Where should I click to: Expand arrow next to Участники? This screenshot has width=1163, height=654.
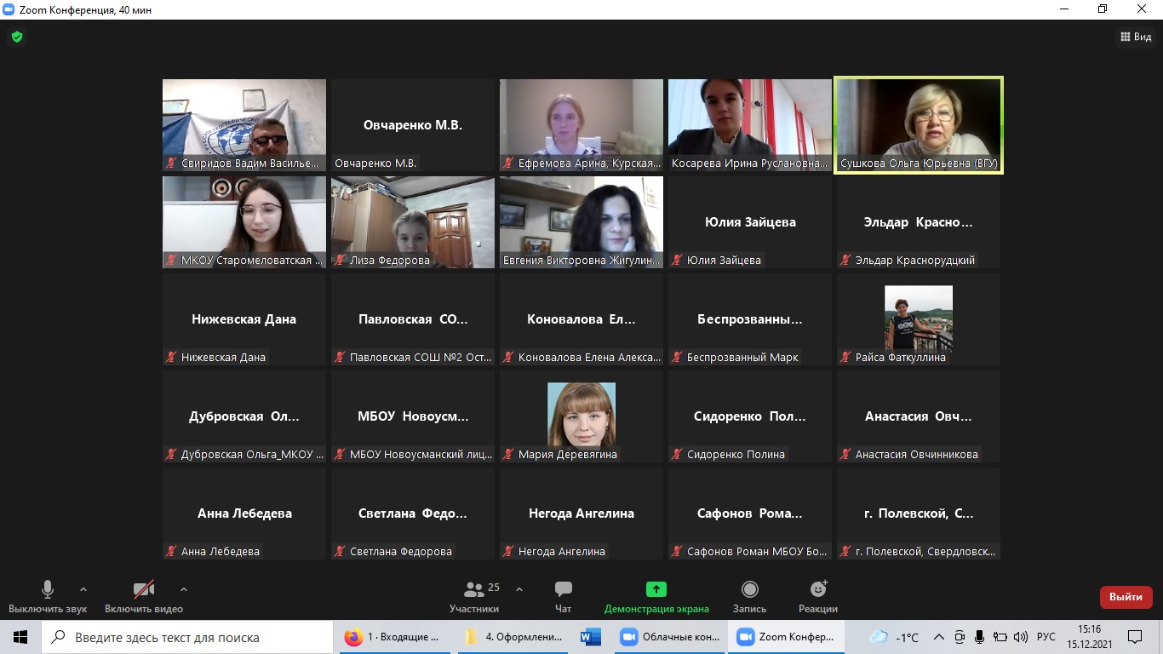click(x=519, y=589)
